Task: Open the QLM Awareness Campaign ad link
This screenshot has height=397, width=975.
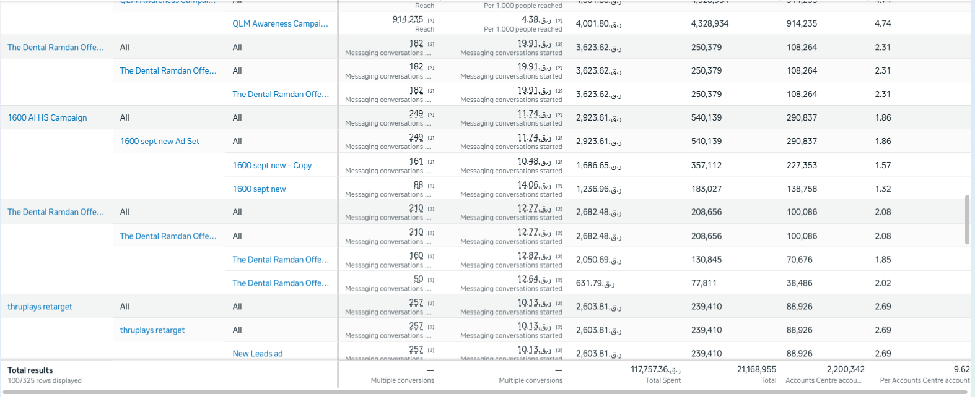Action: [280, 23]
